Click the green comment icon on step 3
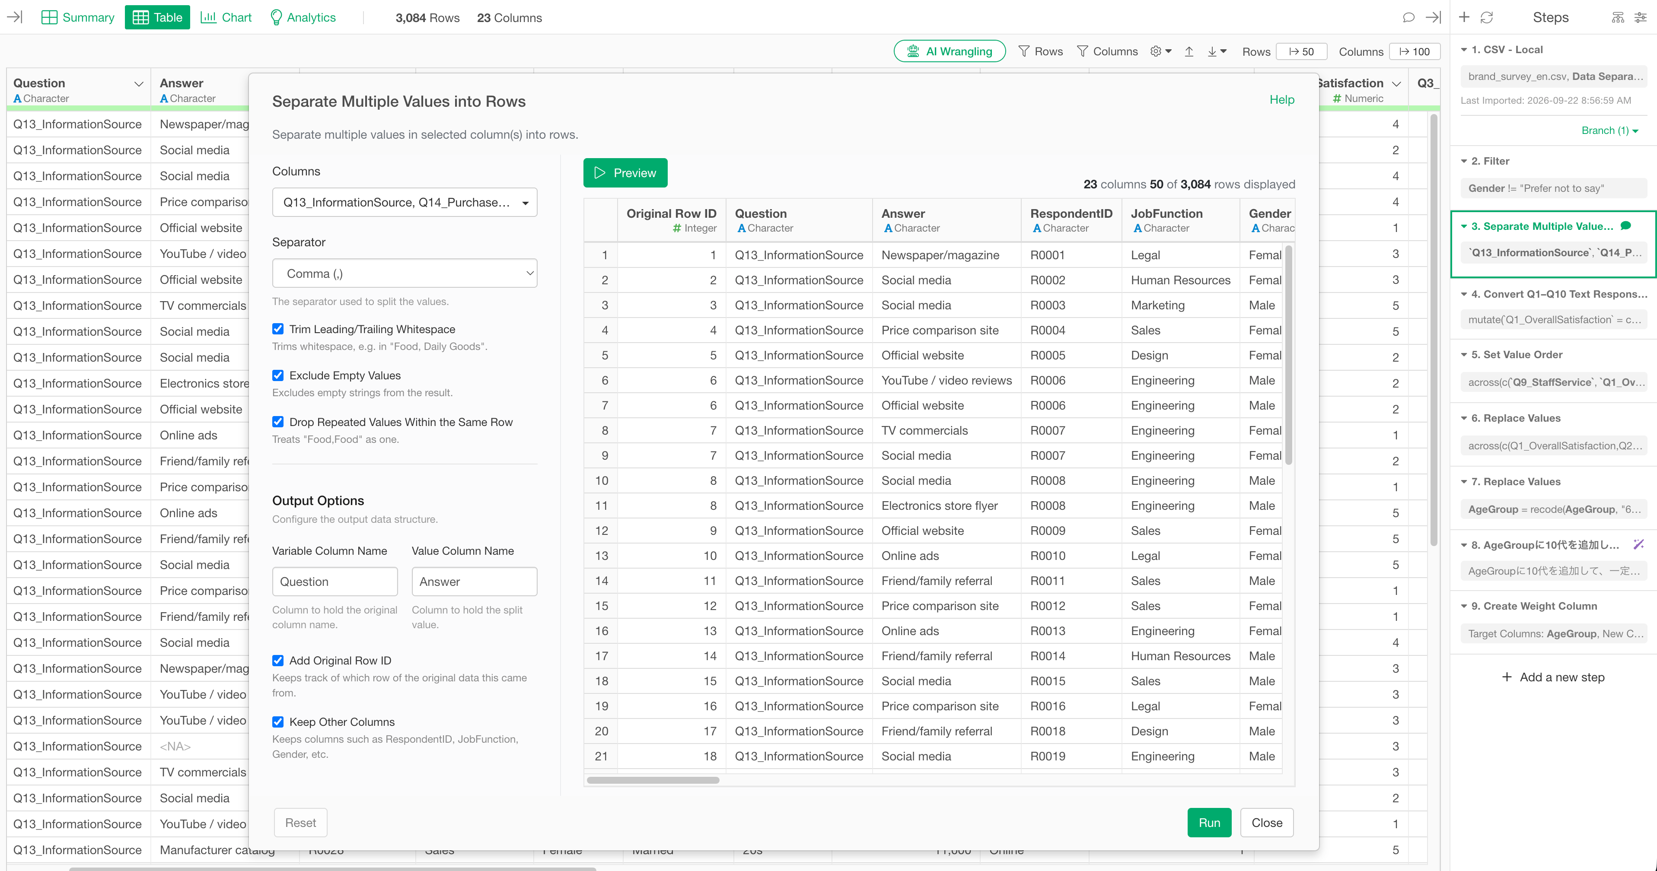1657x871 pixels. [1625, 226]
